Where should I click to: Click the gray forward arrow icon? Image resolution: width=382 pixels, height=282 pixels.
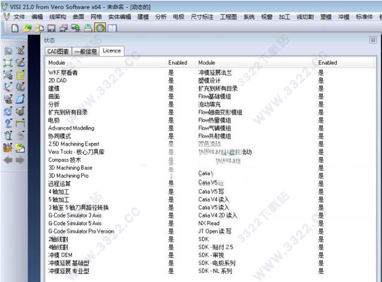pyautogui.click(x=20, y=160)
